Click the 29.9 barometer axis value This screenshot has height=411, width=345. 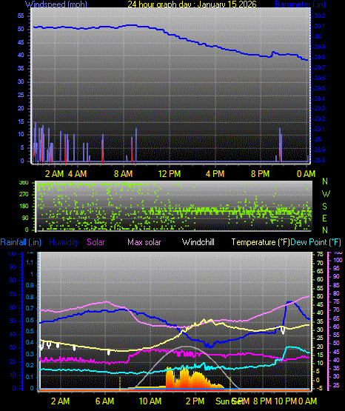pos(320,47)
